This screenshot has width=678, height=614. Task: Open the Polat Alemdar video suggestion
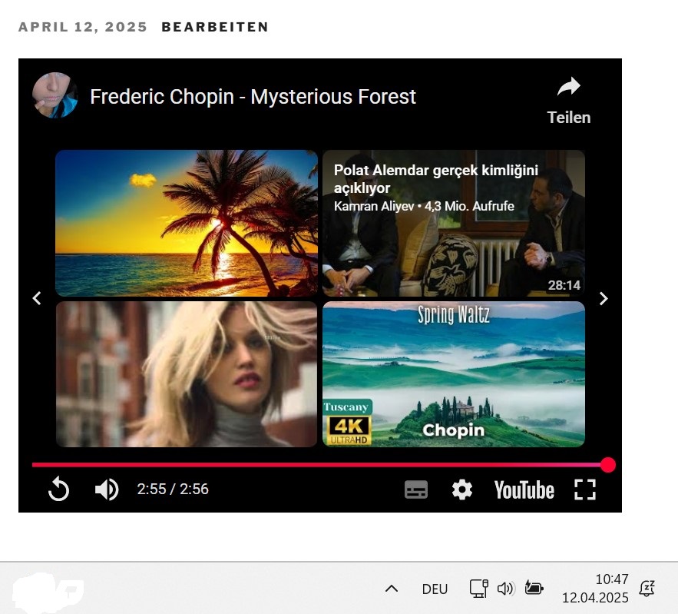pos(454,224)
